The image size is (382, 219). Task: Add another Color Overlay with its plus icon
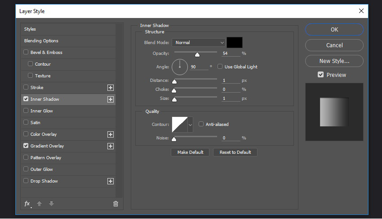click(111, 134)
